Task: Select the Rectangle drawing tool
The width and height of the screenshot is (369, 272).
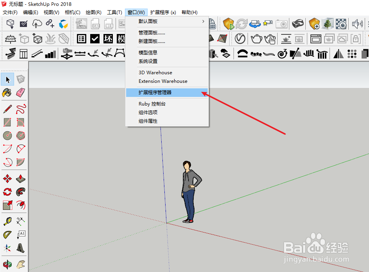Action: click(7, 122)
